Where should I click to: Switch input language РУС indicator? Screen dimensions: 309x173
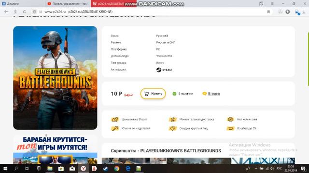tap(279, 169)
